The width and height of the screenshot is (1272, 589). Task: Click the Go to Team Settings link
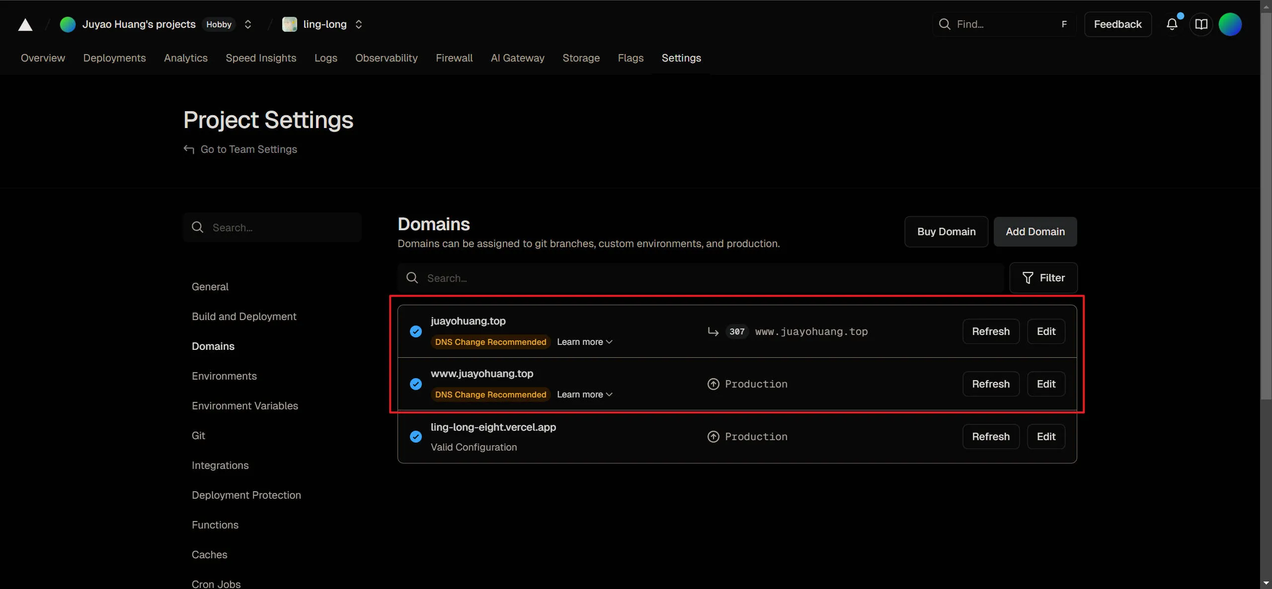[248, 149]
